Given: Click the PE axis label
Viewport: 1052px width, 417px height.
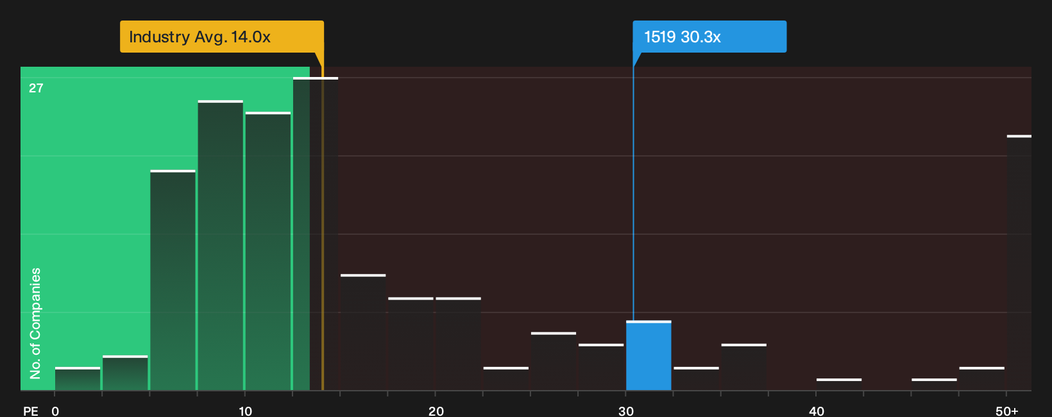Looking at the screenshot, I should [31, 411].
